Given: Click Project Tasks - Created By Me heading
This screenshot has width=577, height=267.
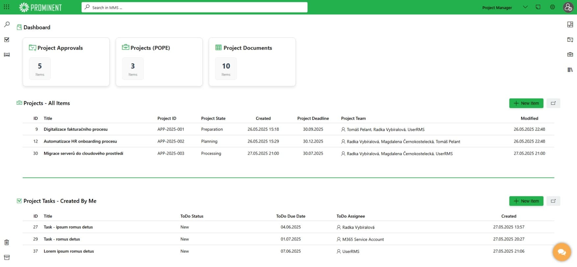Looking at the screenshot, I should pyautogui.click(x=60, y=201).
